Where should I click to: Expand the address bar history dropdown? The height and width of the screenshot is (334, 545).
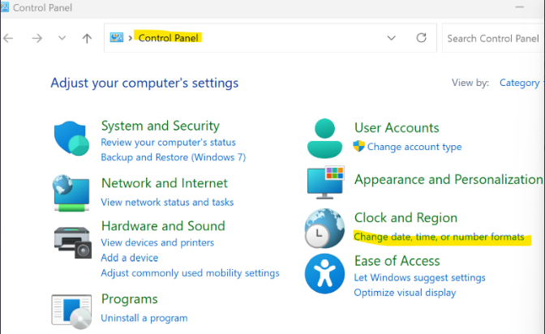(x=392, y=38)
